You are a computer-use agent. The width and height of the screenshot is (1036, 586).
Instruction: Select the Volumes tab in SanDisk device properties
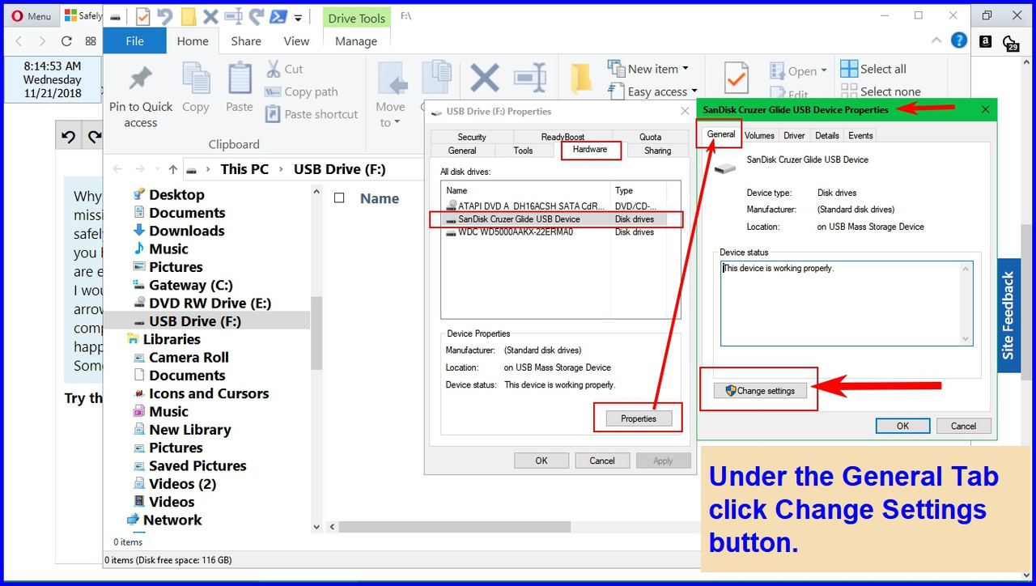point(759,135)
